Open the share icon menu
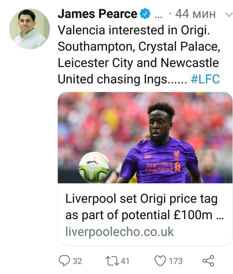Viewport: 233px width, 274px height. (208, 261)
